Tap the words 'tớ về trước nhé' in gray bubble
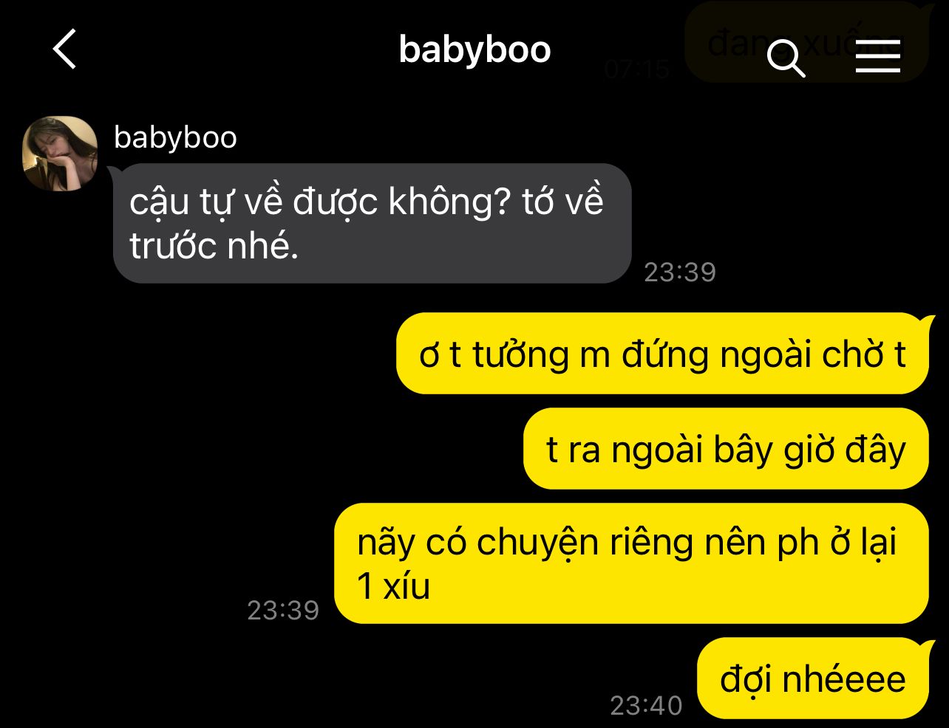 (367, 224)
